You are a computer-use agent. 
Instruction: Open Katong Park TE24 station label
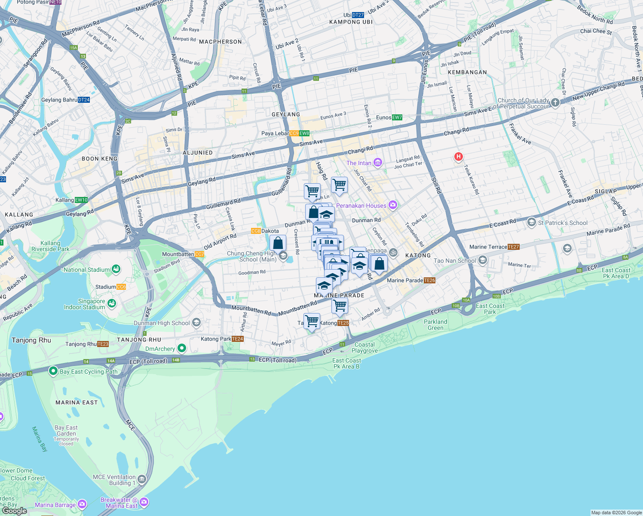pyautogui.click(x=222, y=339)
